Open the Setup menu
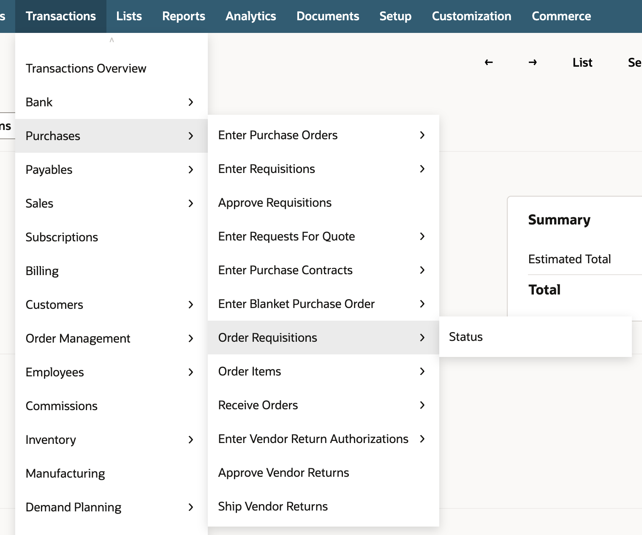 (x=395, y=16)
